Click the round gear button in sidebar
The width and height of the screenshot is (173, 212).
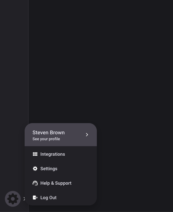coord(13,199)
